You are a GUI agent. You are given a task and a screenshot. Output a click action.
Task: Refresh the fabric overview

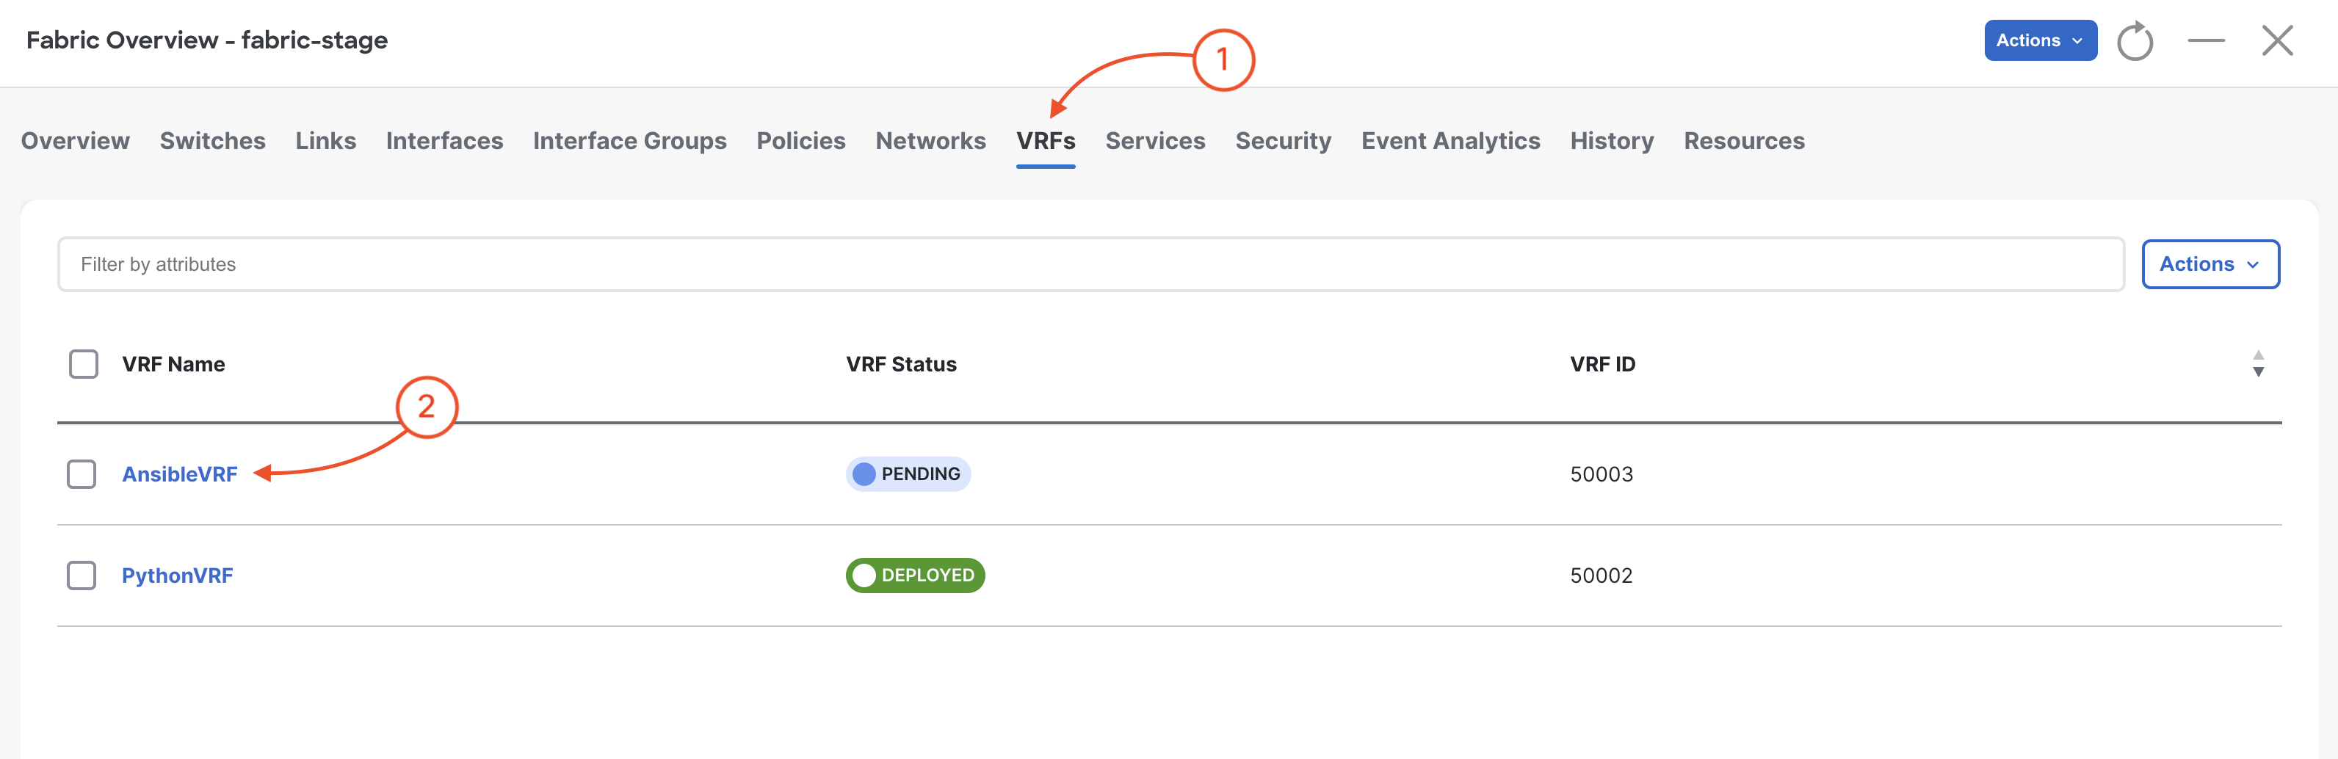(x=2135, y=41)
